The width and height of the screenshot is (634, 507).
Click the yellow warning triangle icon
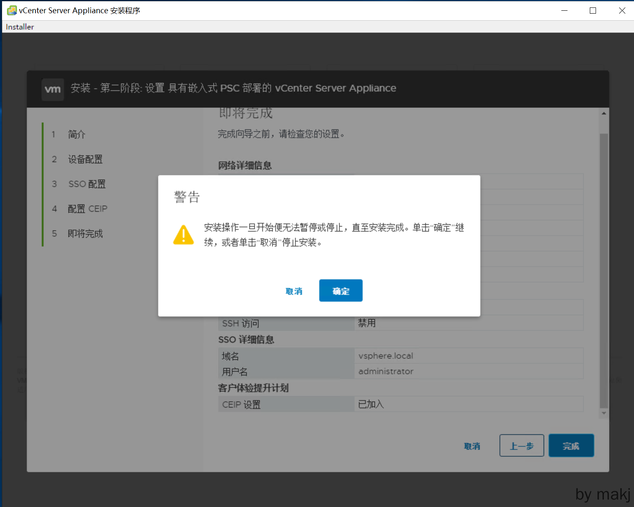183,235
